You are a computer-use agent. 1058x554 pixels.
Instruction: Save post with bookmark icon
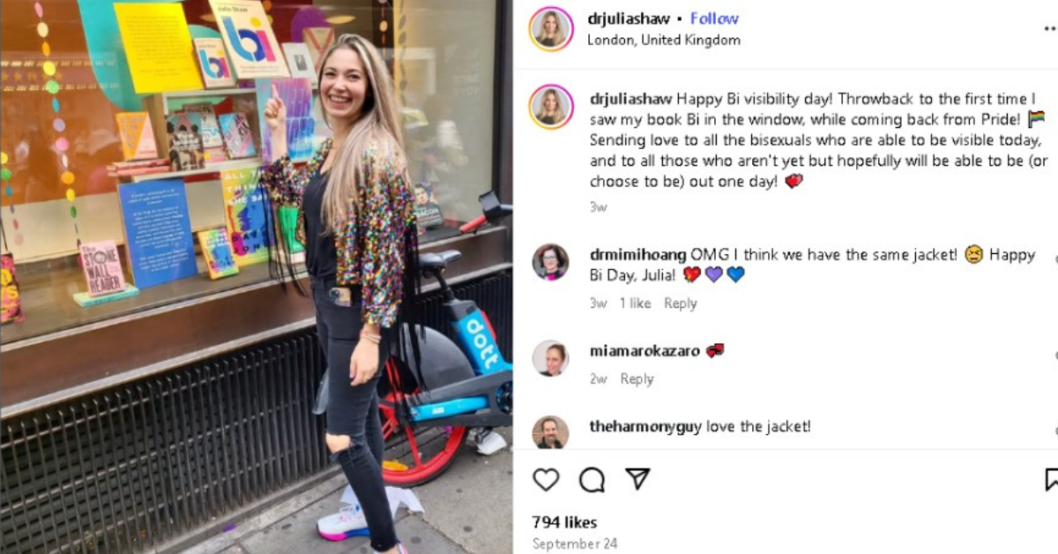click(1051, 479)
